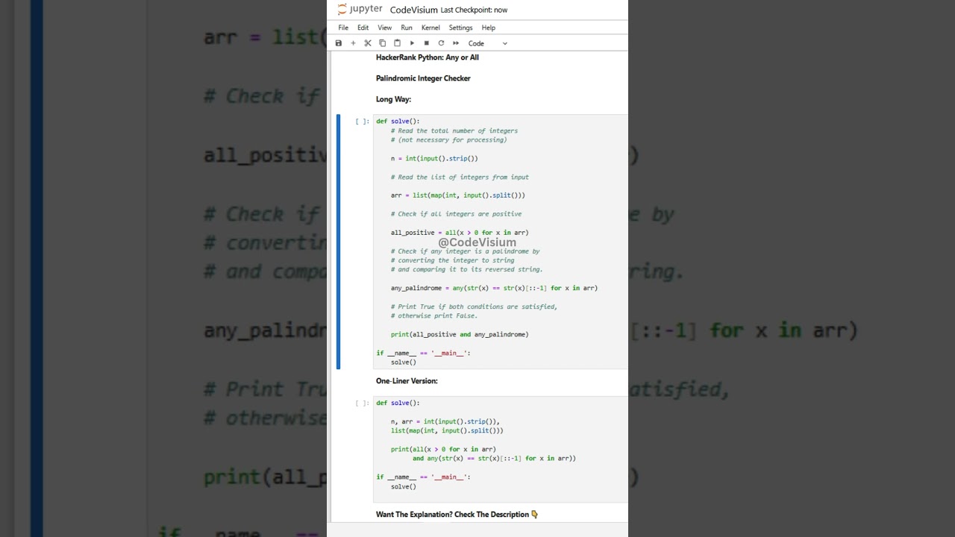Image resolution: width=955 pixels, height=537 pixels.
Task: Open the Edit menu
Action: tap(363, 28)
